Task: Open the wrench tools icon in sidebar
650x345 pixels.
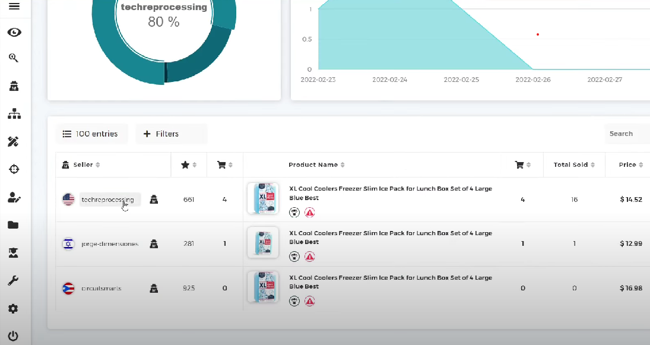Action: click(x=13, y=281)
